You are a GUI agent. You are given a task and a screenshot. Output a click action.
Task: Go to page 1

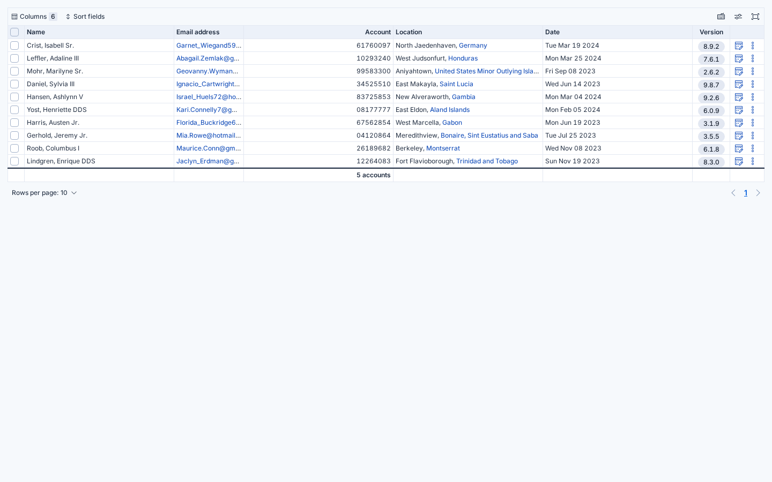(746, 193)
